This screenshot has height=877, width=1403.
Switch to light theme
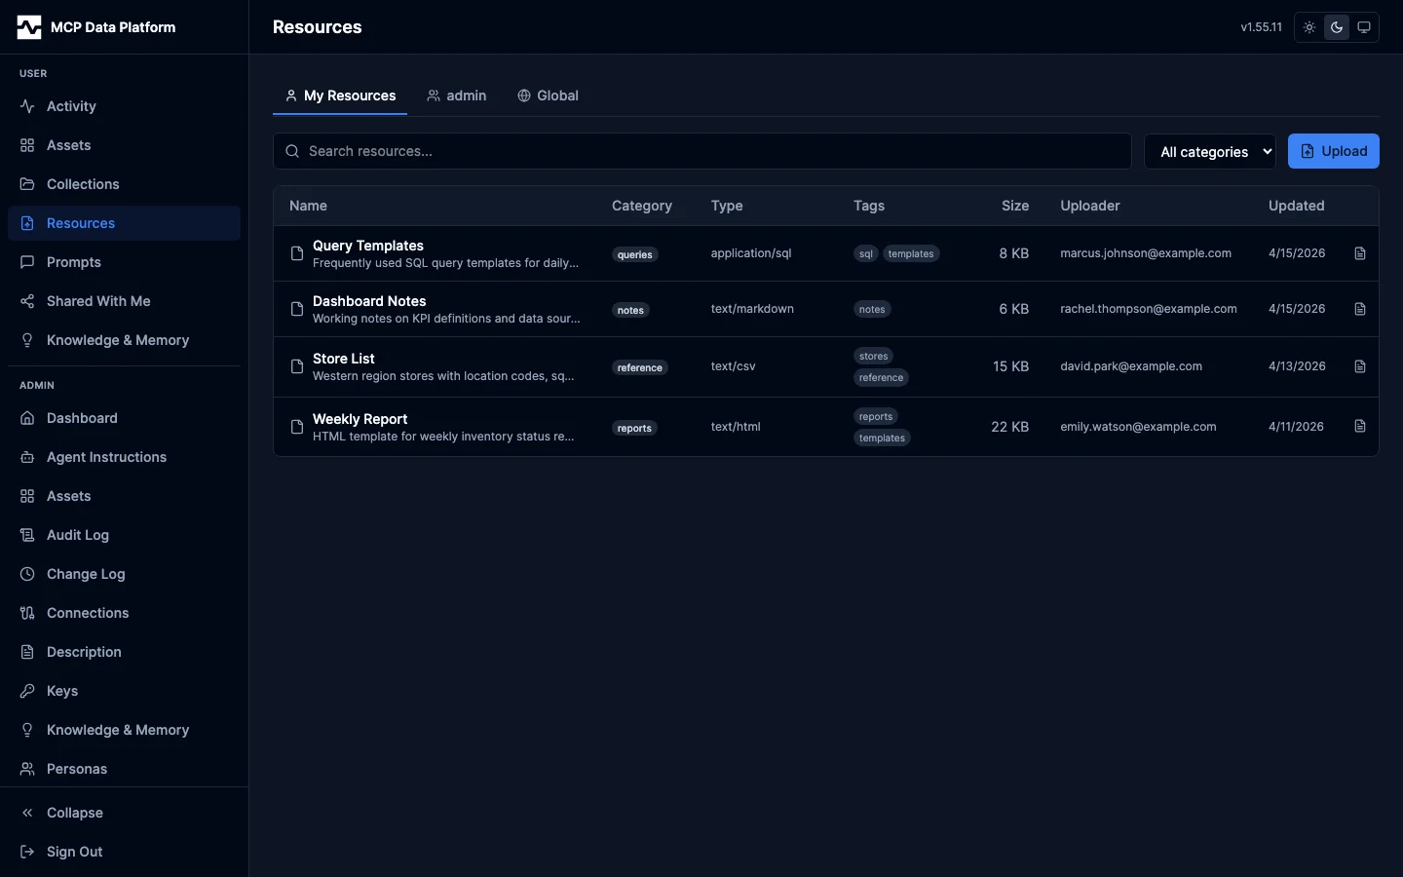tap(1309, 27)
